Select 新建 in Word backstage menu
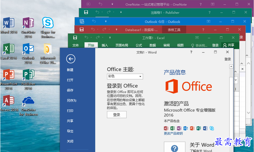254x152 pixels. click(70, 70)
